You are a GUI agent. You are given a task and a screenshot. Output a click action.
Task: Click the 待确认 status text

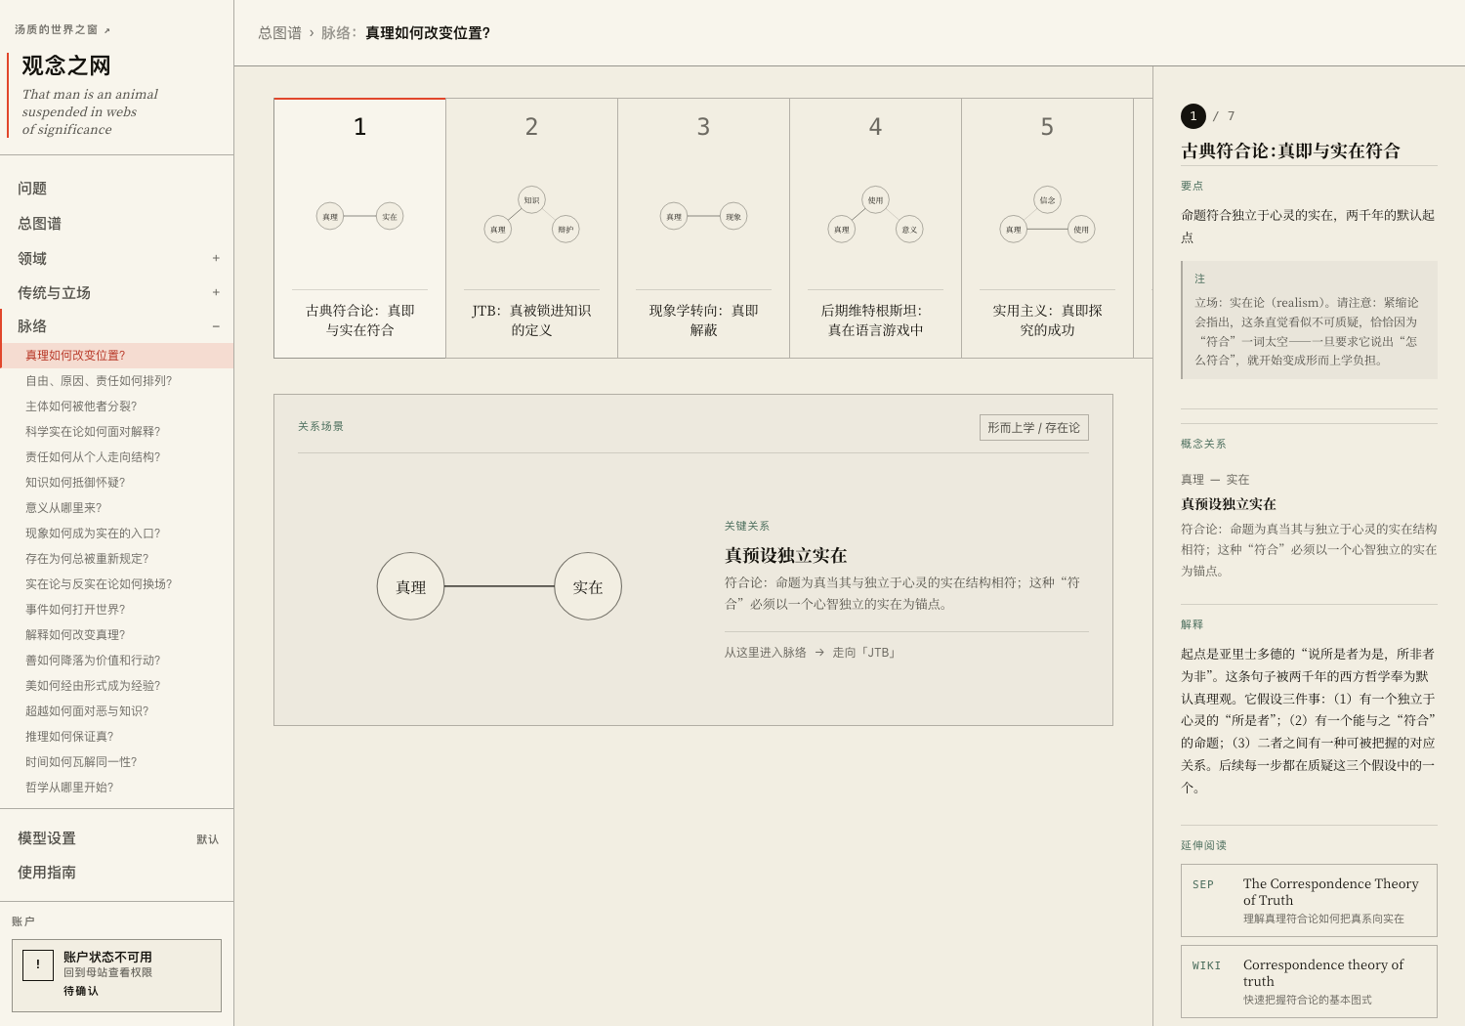pyautogui.click(x=81, y=991)
